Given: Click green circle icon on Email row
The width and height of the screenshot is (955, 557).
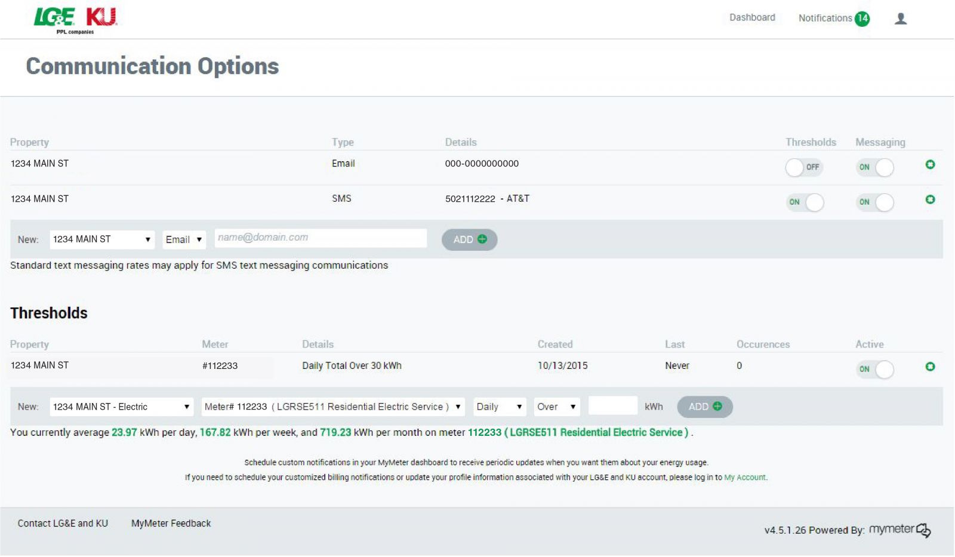Looking at the screenshot, I should [930, 164].
